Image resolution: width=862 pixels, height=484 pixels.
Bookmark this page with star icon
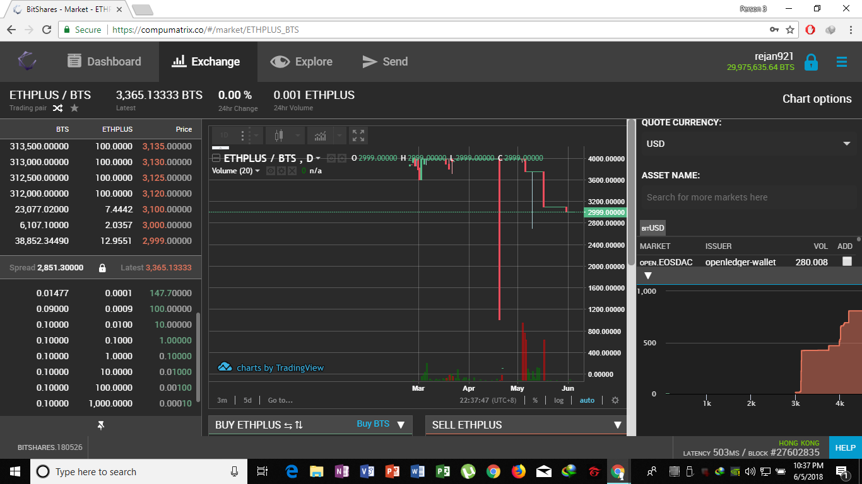(790, 30)
